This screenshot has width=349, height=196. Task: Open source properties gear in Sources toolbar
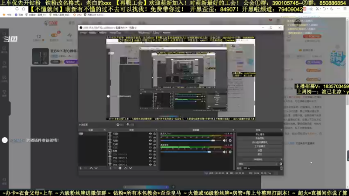[120, 168]
